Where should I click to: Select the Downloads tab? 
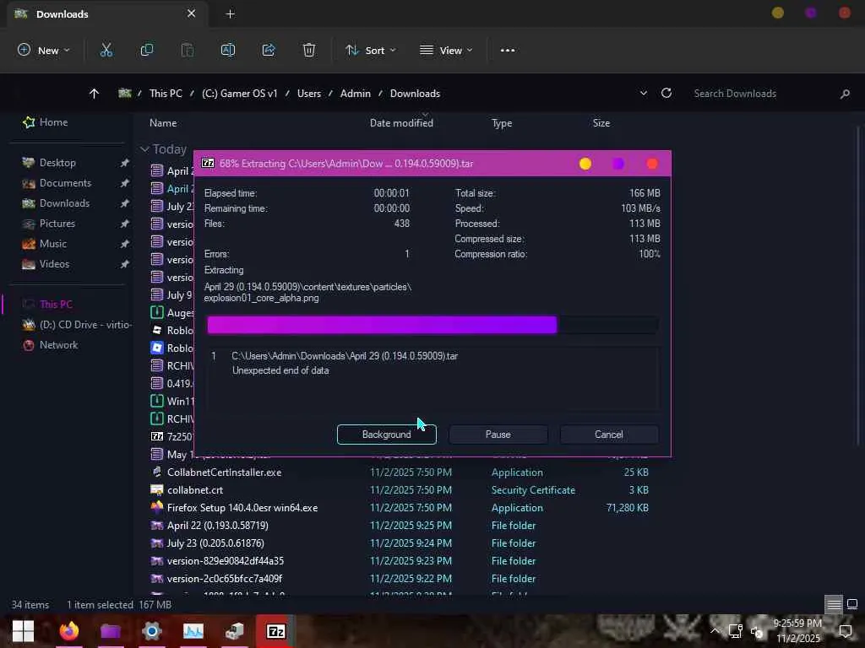pyautogui.click(x=107, y=14)
